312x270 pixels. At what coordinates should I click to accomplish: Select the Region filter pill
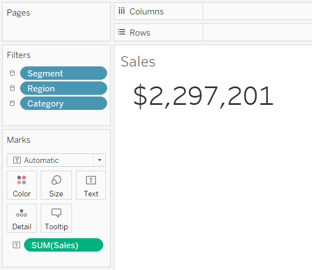[64, 88]
